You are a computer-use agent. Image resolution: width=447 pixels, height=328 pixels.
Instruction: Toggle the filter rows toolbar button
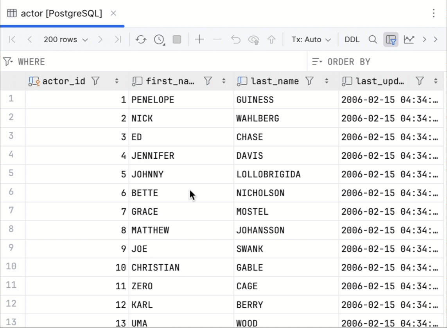click(391, 39)
